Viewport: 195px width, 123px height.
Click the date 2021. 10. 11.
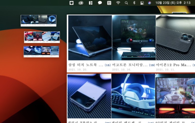165,70
